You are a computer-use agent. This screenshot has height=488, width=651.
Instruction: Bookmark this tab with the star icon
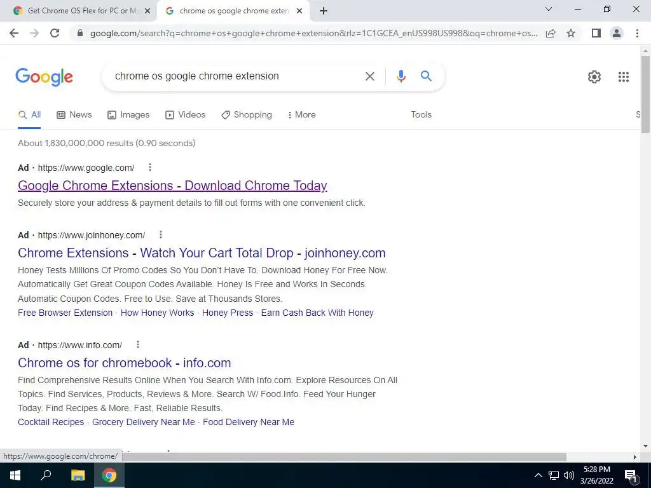(x=571, y=33)
